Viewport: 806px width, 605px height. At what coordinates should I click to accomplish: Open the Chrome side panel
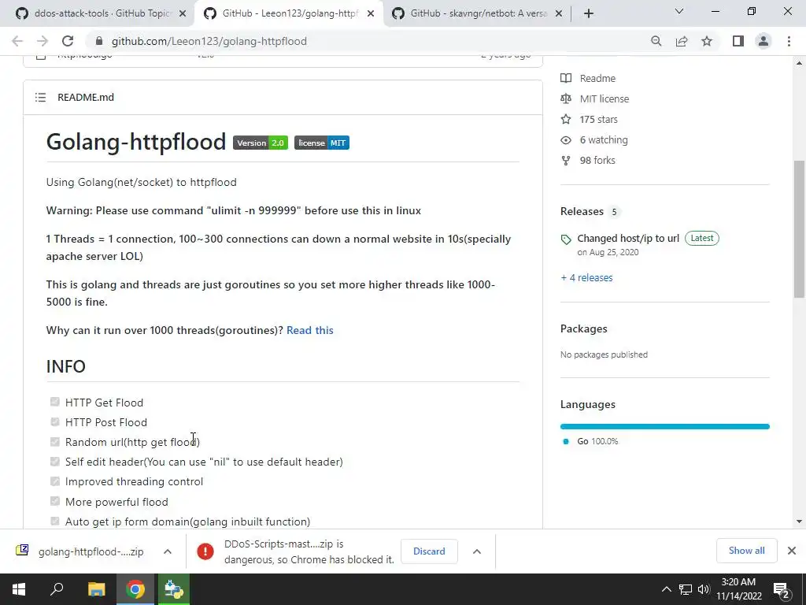point(738,41)
